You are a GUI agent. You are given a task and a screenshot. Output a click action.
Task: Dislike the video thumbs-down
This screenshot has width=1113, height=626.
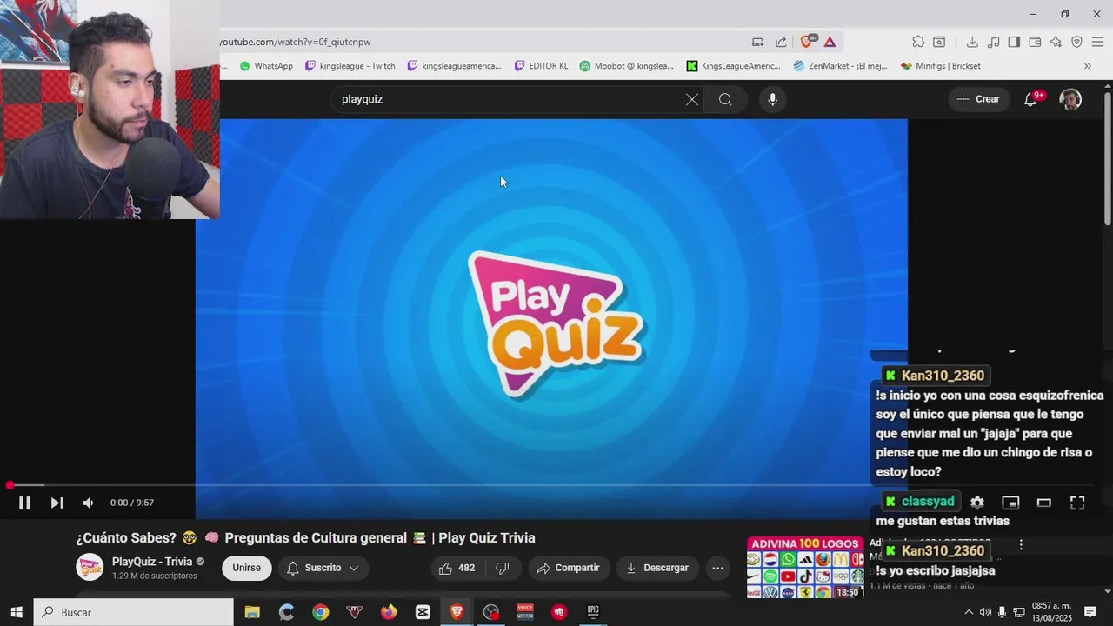click(502, 568)
